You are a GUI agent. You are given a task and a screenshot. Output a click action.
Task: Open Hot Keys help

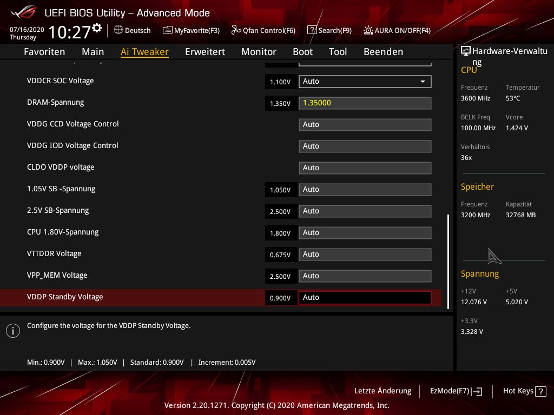[525, 391]
